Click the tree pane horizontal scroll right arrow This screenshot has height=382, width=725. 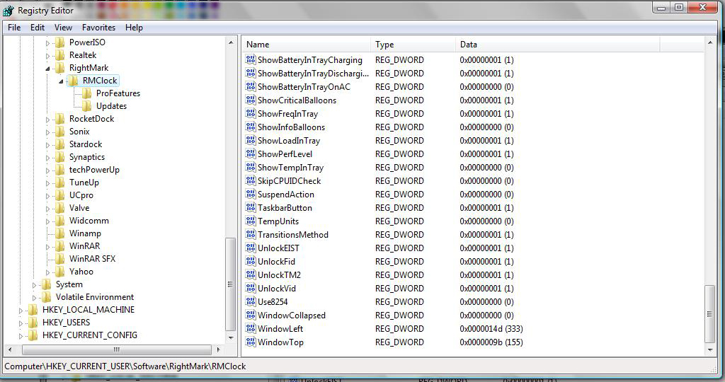(x=219, y=349)
